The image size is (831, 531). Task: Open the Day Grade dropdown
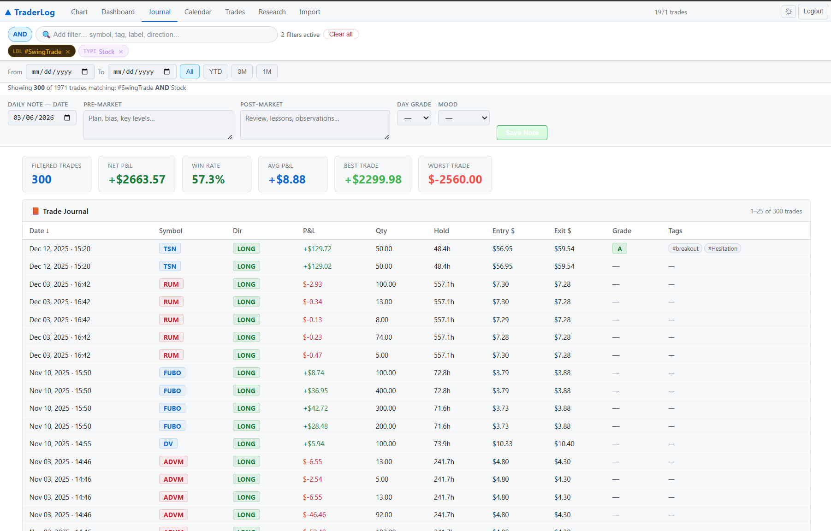pos(414,118)
